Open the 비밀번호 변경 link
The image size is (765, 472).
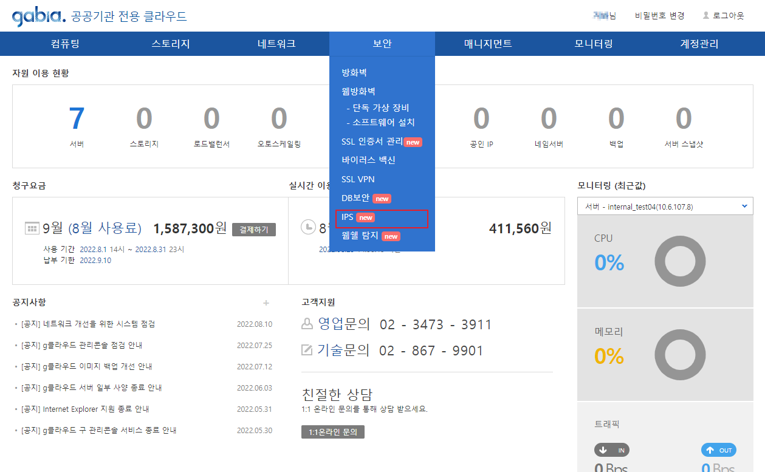tap(659, 16)
